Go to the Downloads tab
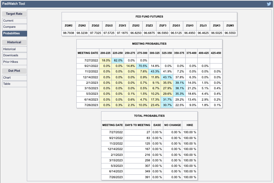Image resolution: width=274 pixels, height=183 pixels. click(x=14, y=55)
